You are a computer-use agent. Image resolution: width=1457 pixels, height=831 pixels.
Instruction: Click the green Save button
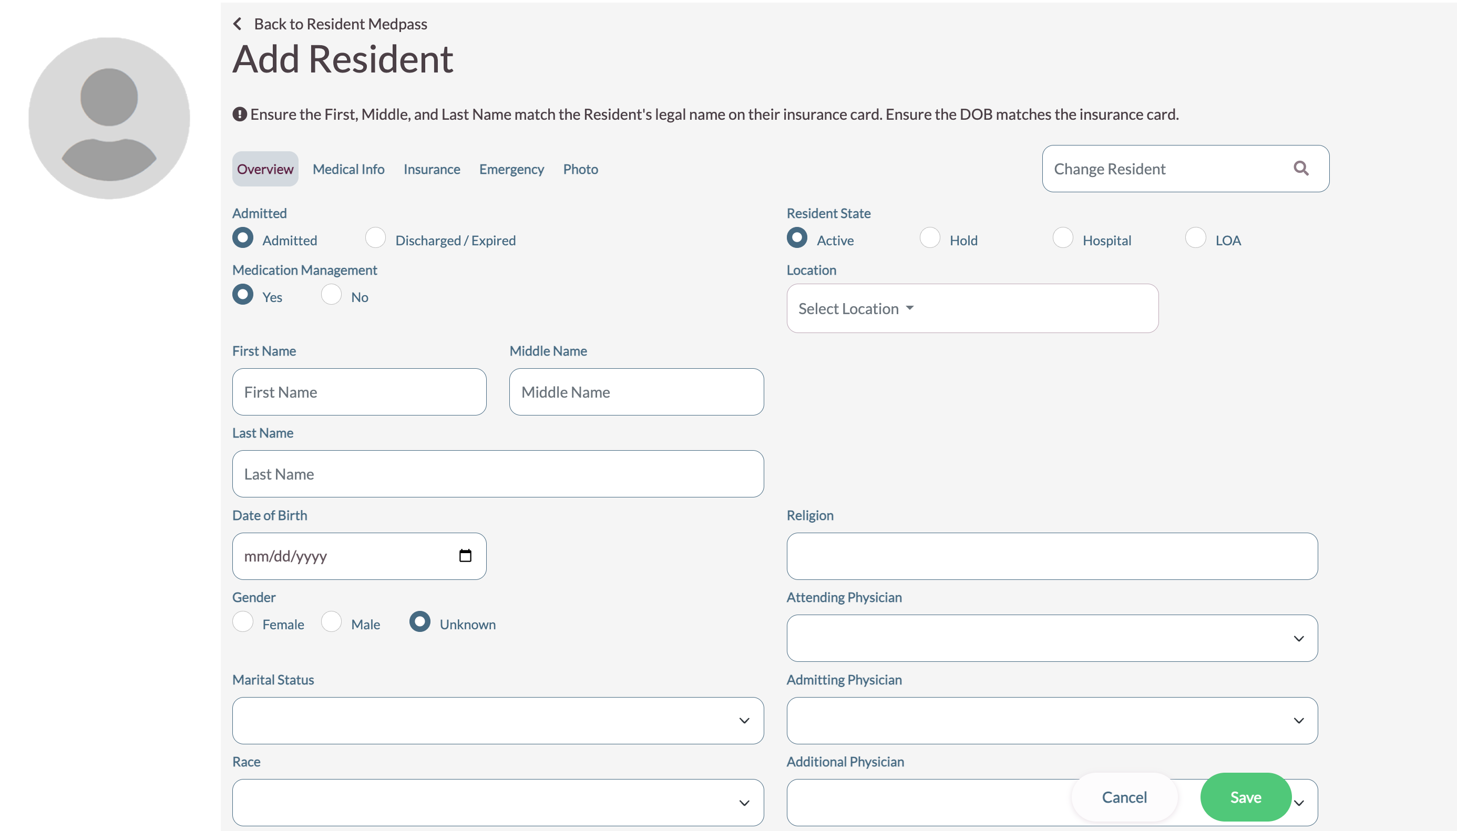pos(1245,797)
